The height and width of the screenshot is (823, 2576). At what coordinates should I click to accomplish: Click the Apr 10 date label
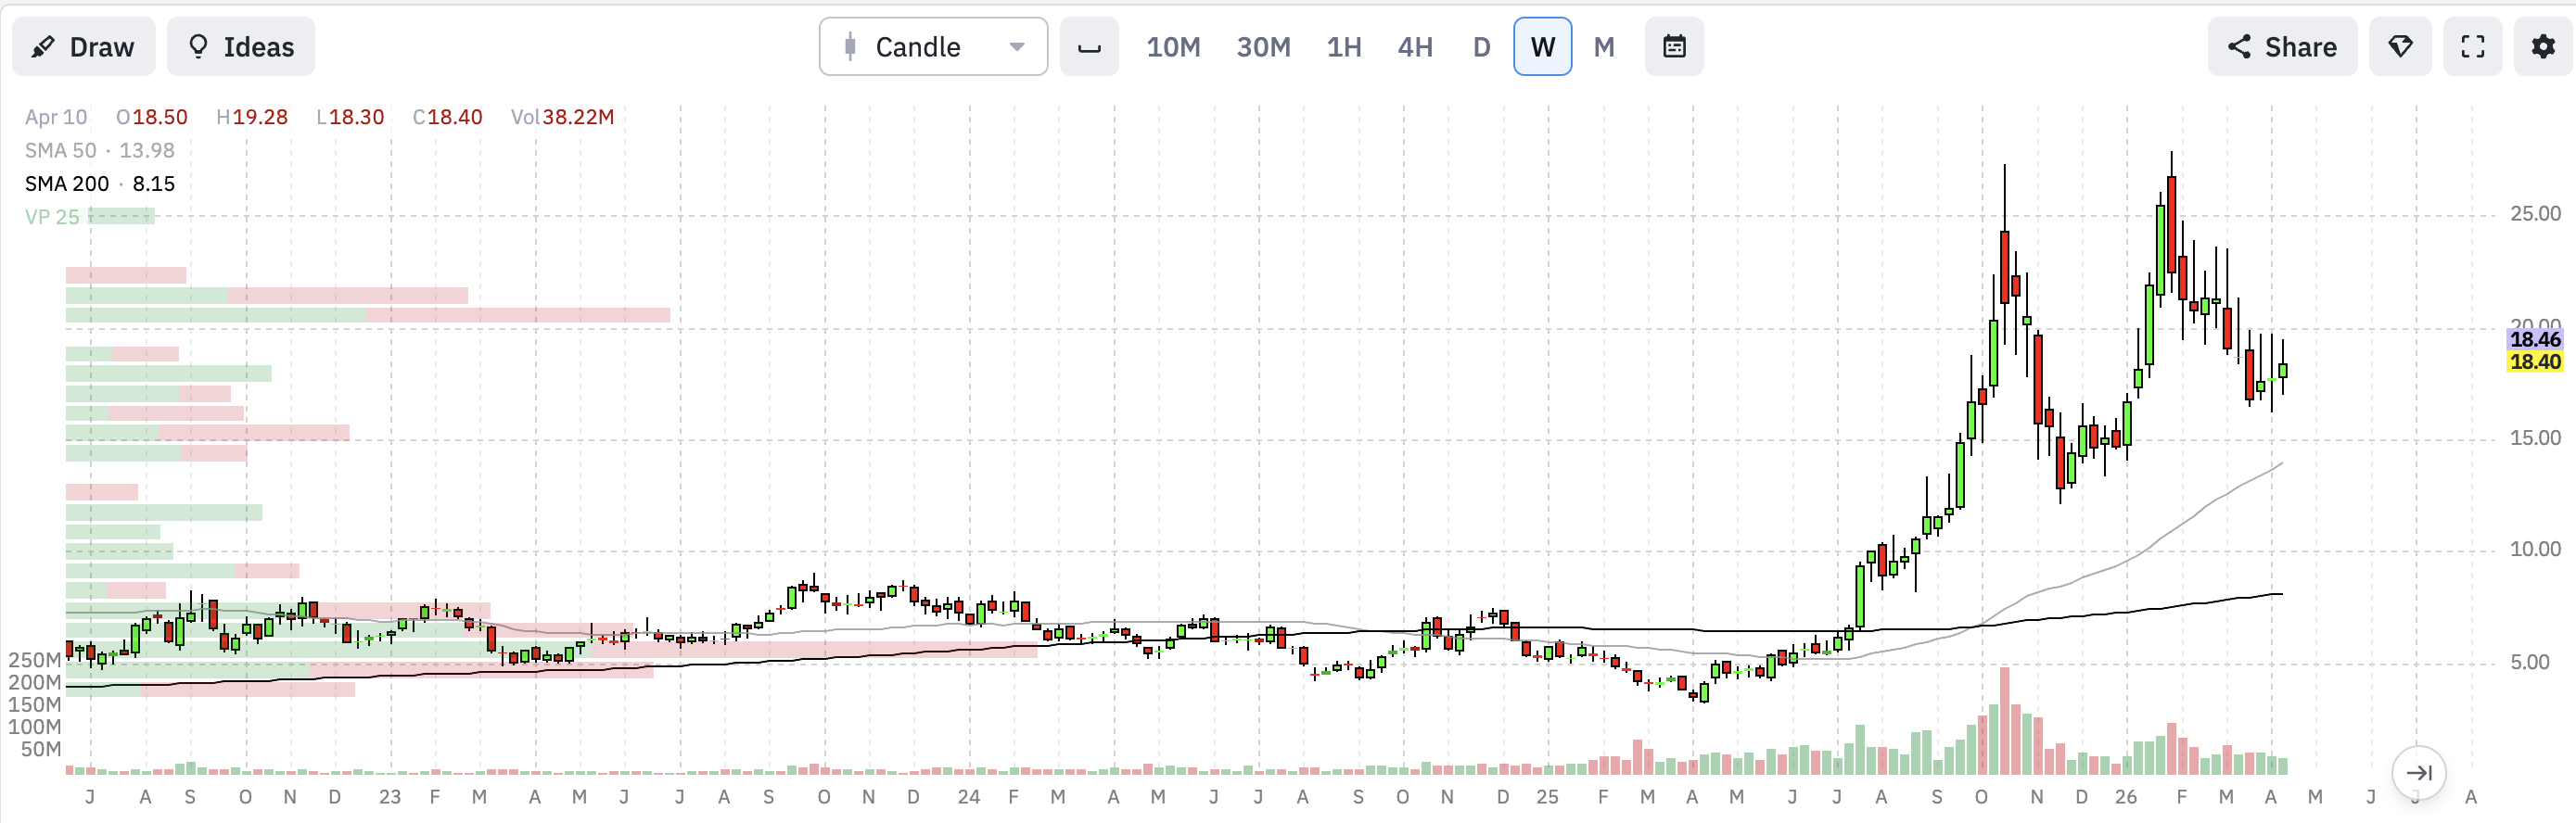tap(56, 117)
